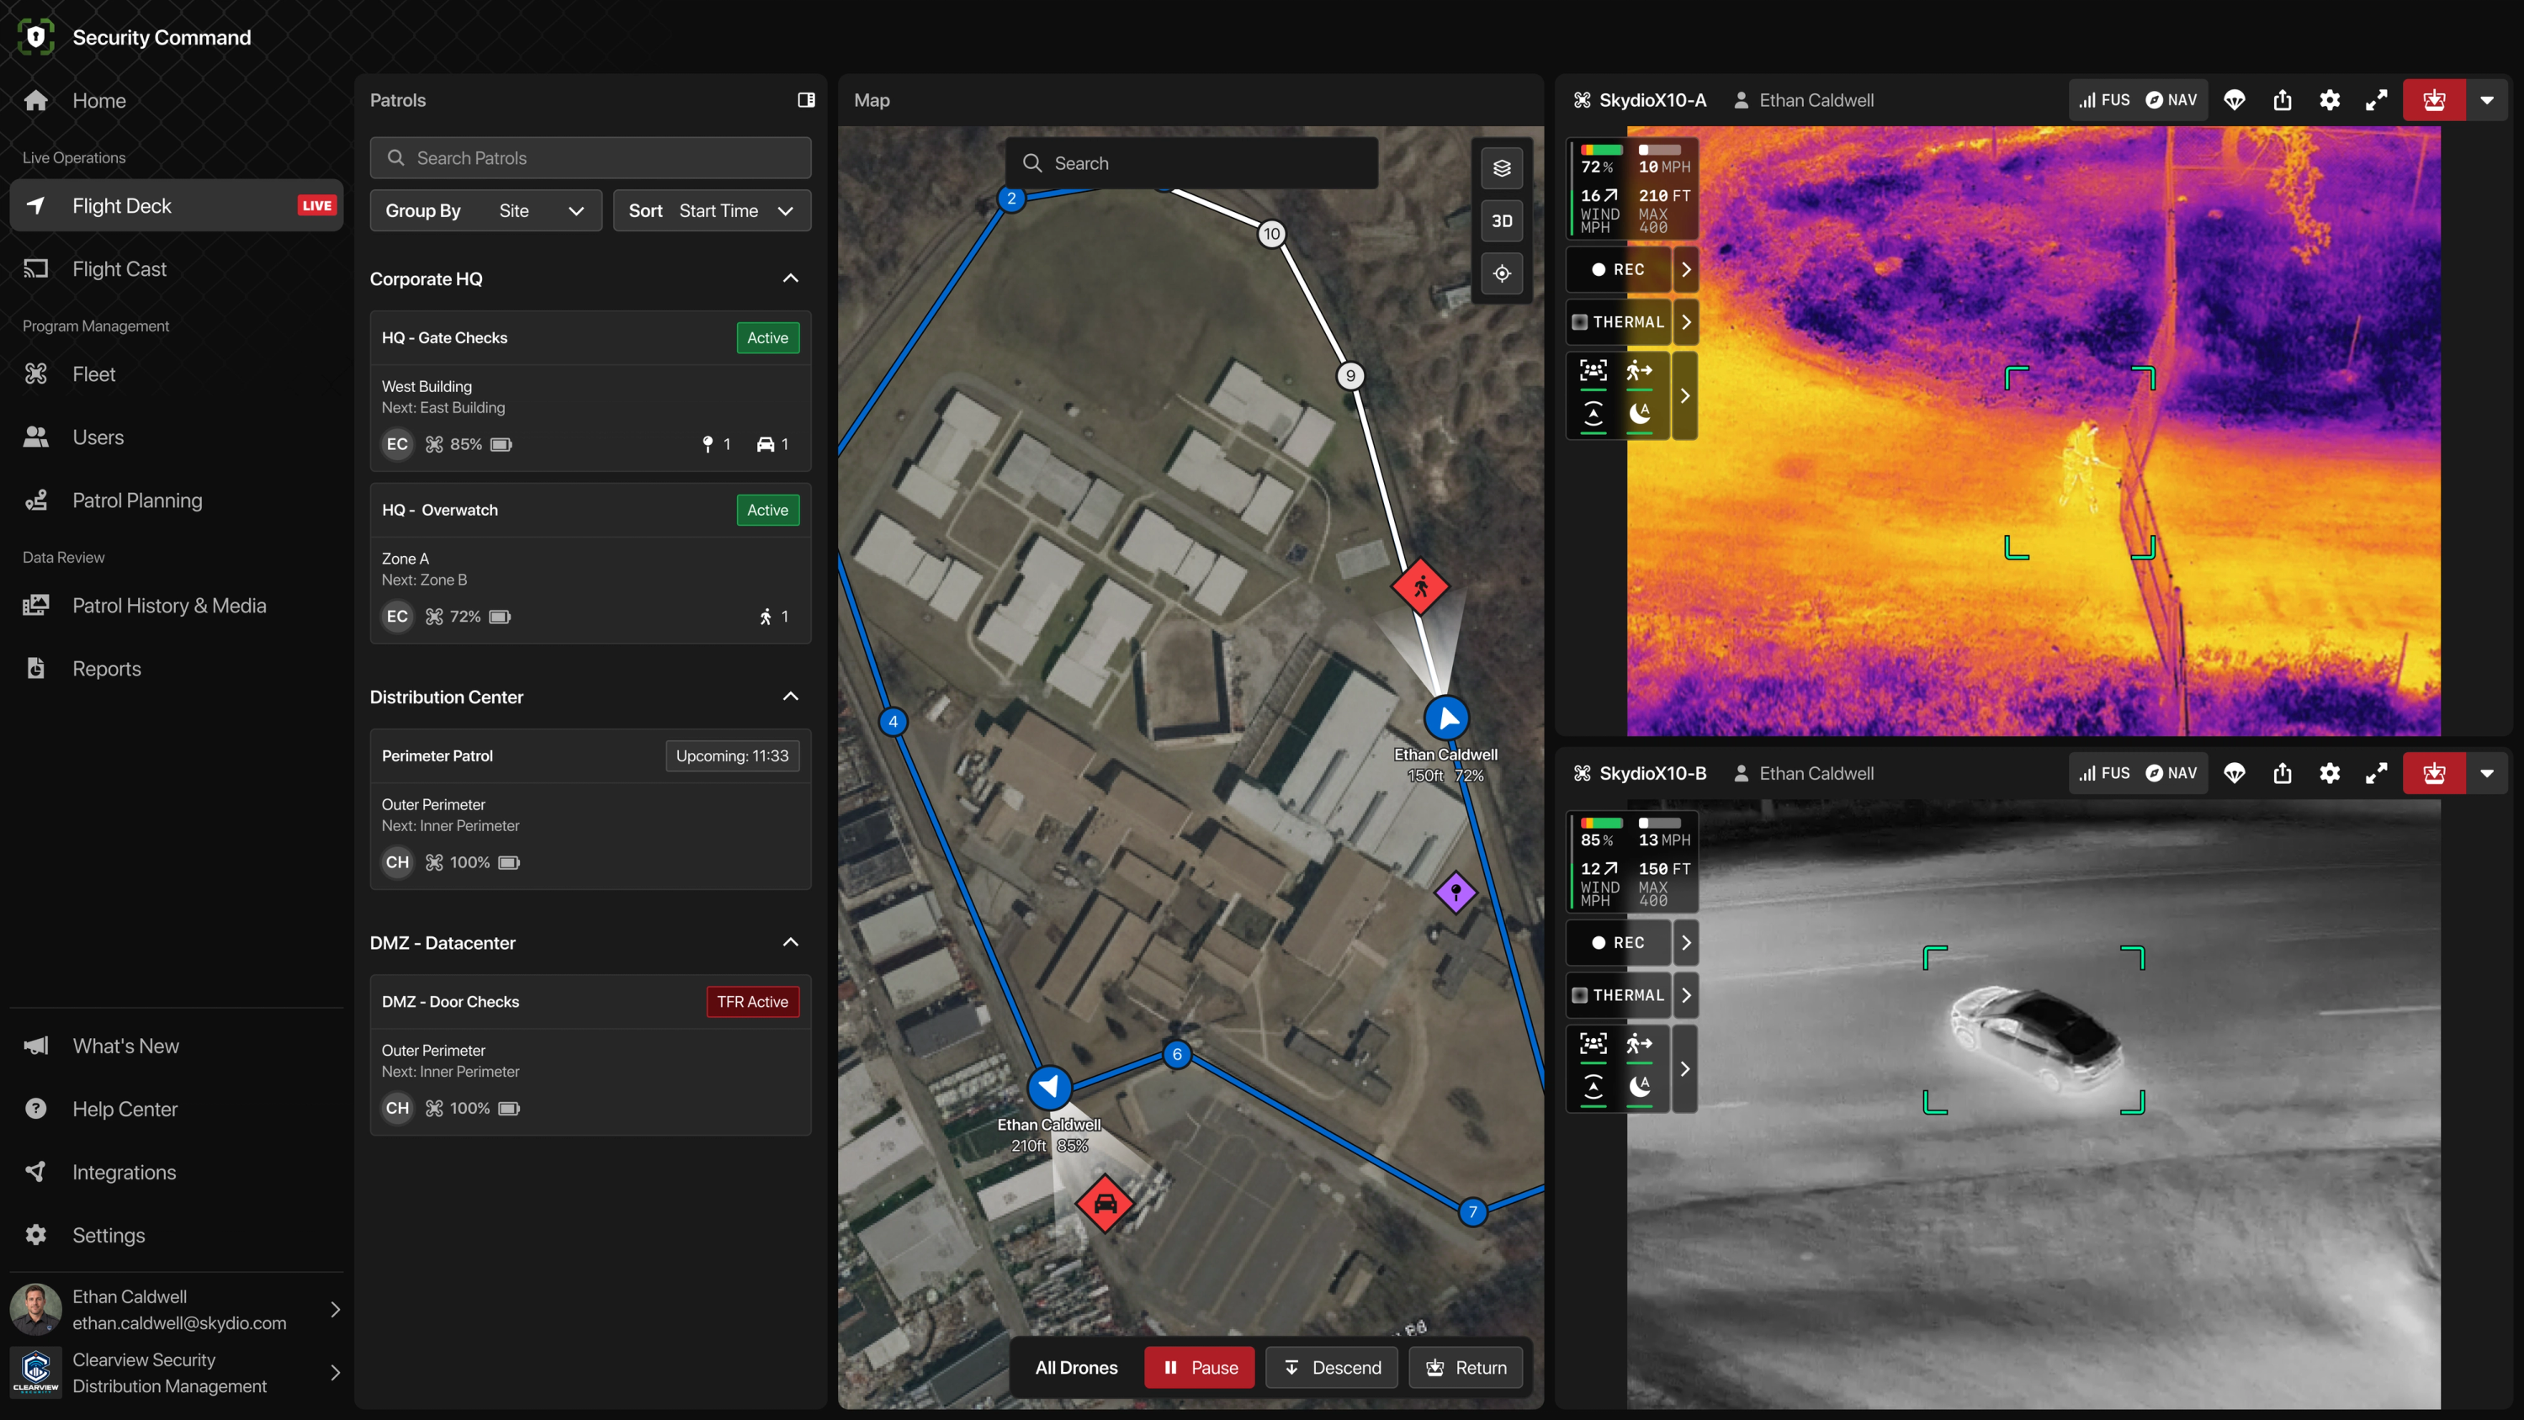Image resolution: width=2524 pixels, height=1420 pixels.
Task: Open Patrol History & Media
Action: click(x=177, y=606)
